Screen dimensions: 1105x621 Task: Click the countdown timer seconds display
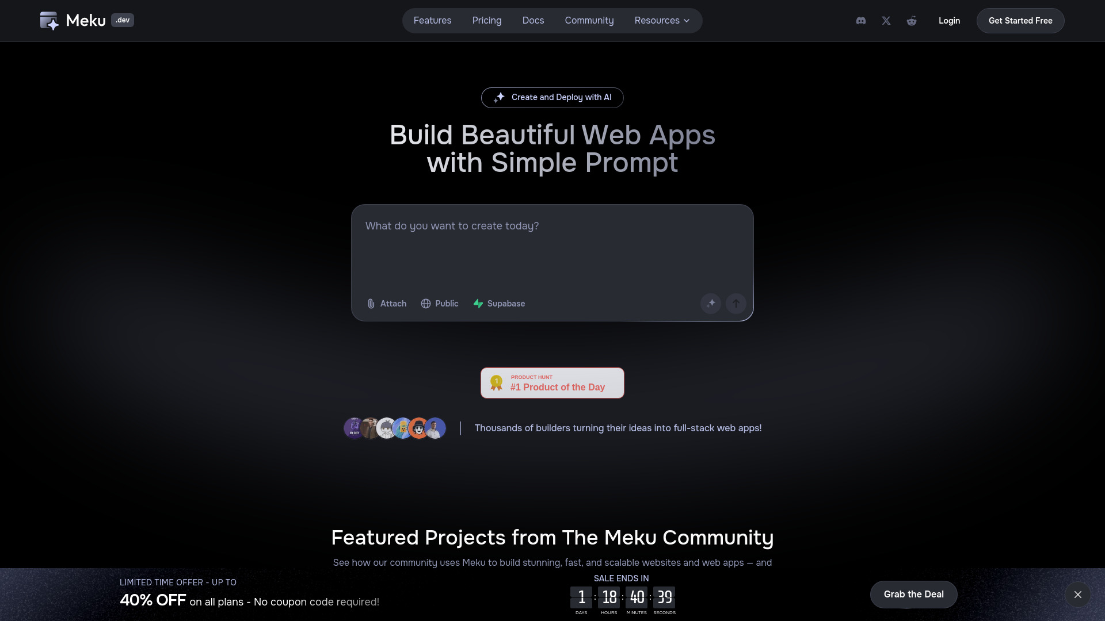click(x=664, y=597)
